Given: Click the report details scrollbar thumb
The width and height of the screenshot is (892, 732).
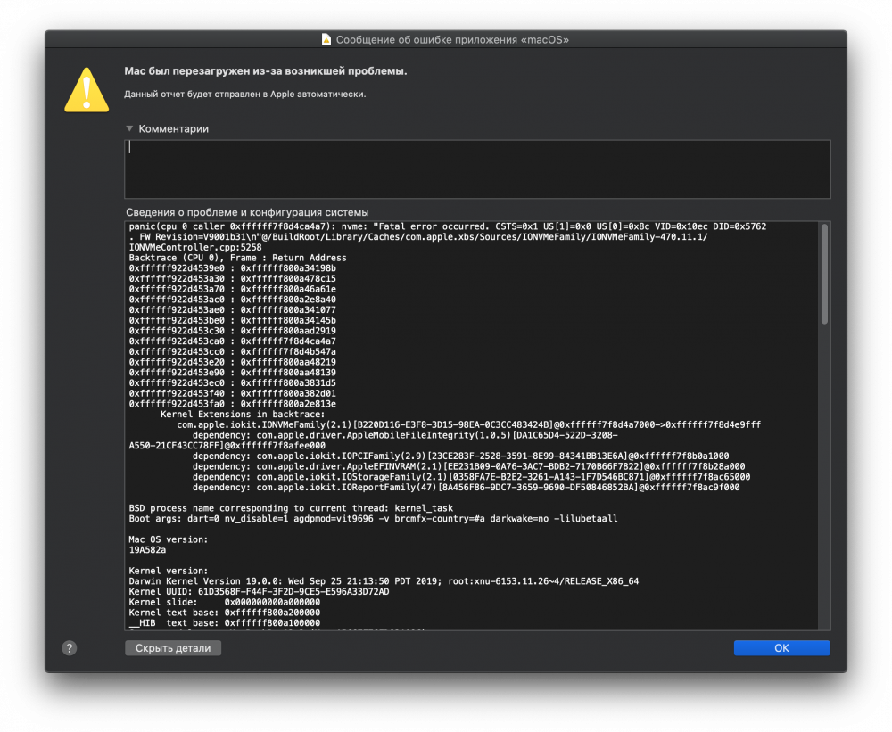Looking at the screenshot, I should pyautogui.click(x=824, y=274).
